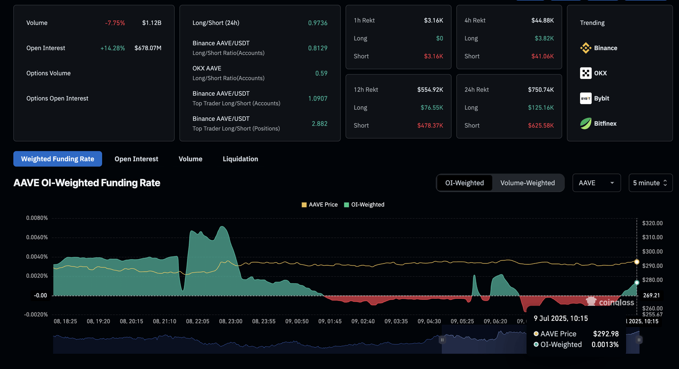Toggle AAVE Price legend series

(x=320, y=205)
